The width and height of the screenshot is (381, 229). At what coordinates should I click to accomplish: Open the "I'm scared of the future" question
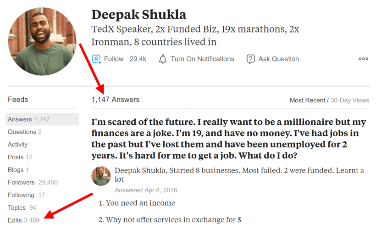229,139
